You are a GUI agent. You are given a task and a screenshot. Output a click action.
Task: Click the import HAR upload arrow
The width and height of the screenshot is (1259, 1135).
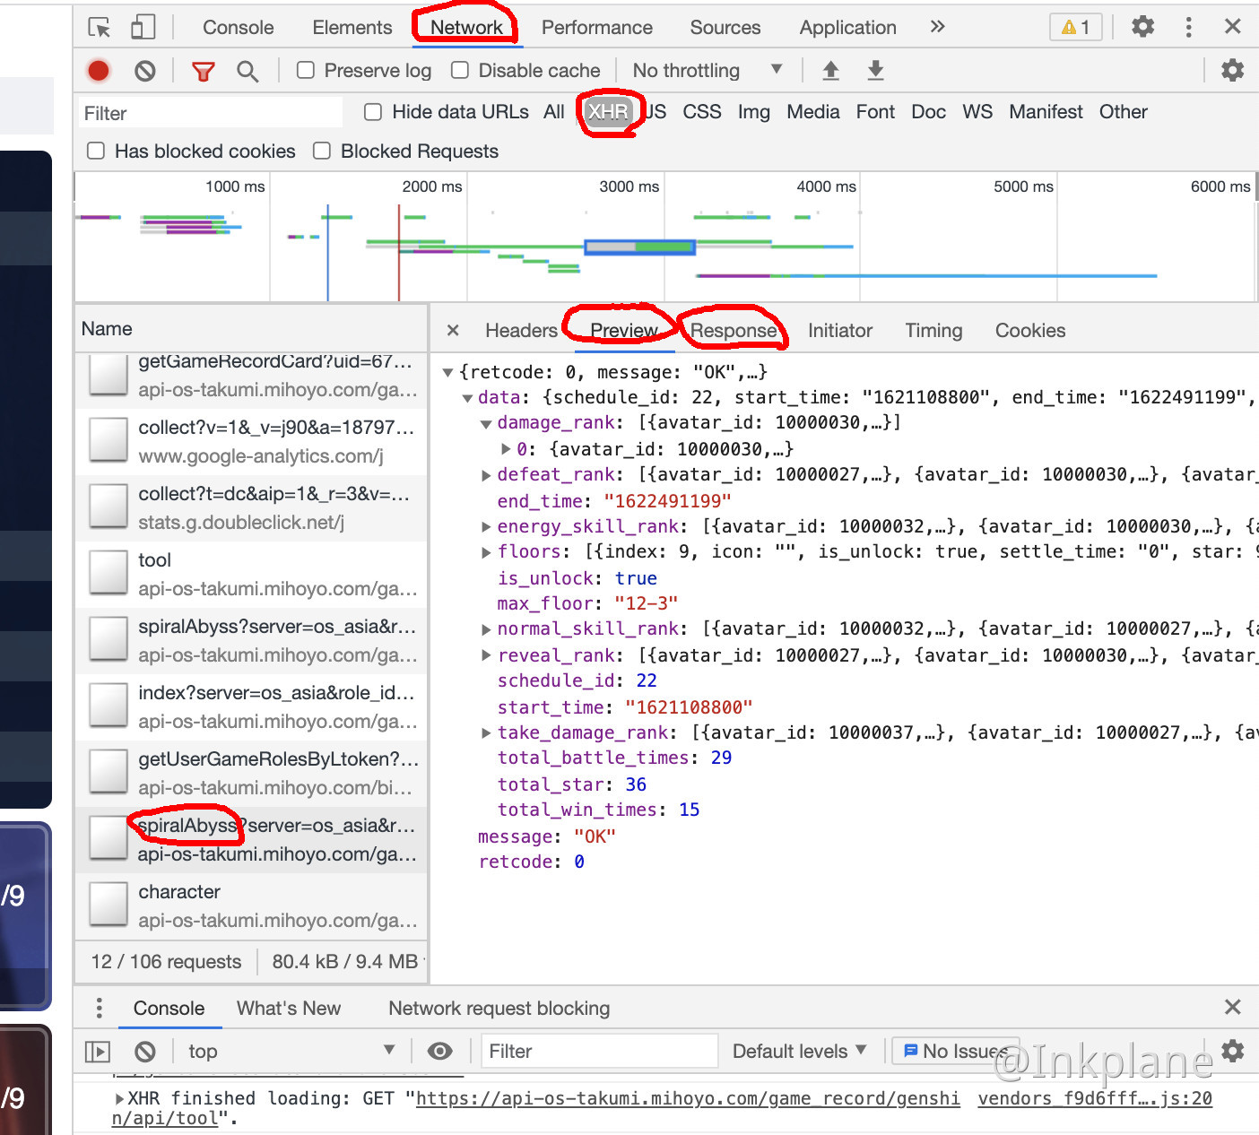tap(831, 71)
